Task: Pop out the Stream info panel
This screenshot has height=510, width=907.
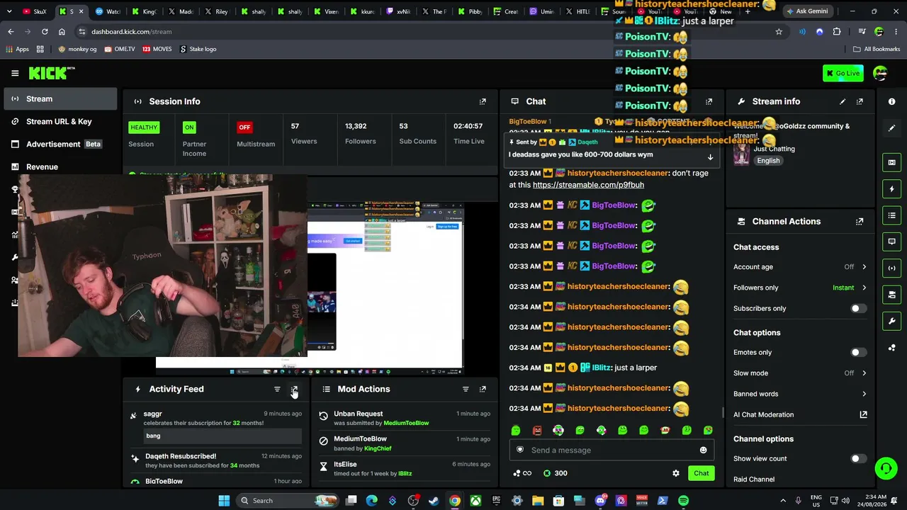Action: pos(860,101)
